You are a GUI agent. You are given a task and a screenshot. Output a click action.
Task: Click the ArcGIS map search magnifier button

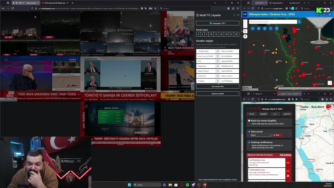point(299,22)
